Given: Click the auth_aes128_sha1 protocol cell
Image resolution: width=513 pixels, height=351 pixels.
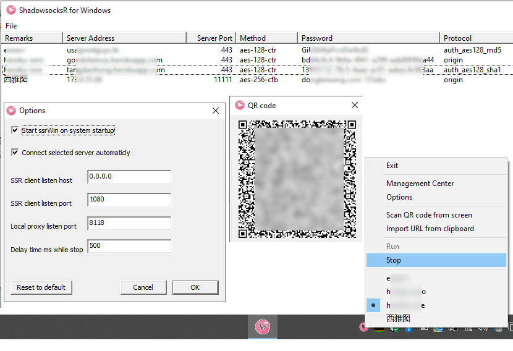Looking at the screenshot, I should click(x=472, y=70).
